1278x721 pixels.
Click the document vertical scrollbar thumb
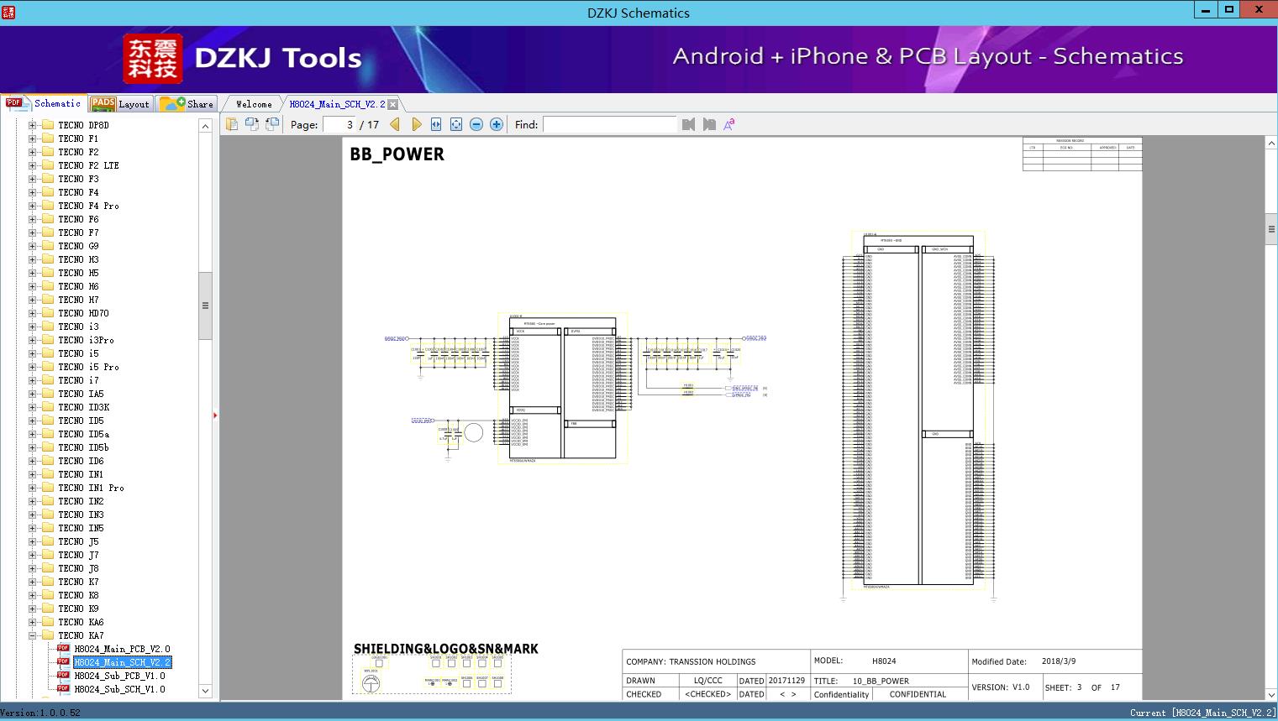(1271, 229)
